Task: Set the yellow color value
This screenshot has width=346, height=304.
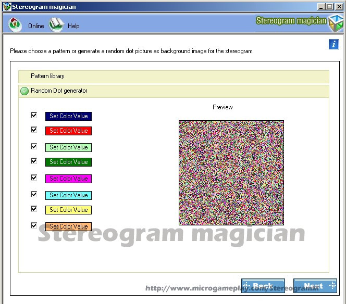Action: click(68, 210)
